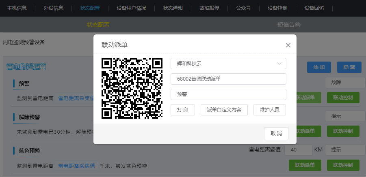This screenshot has width=366, height=177.
Task: Click the 雷电距离阈值 input showing 40
Action: click(x=298, y=150)
